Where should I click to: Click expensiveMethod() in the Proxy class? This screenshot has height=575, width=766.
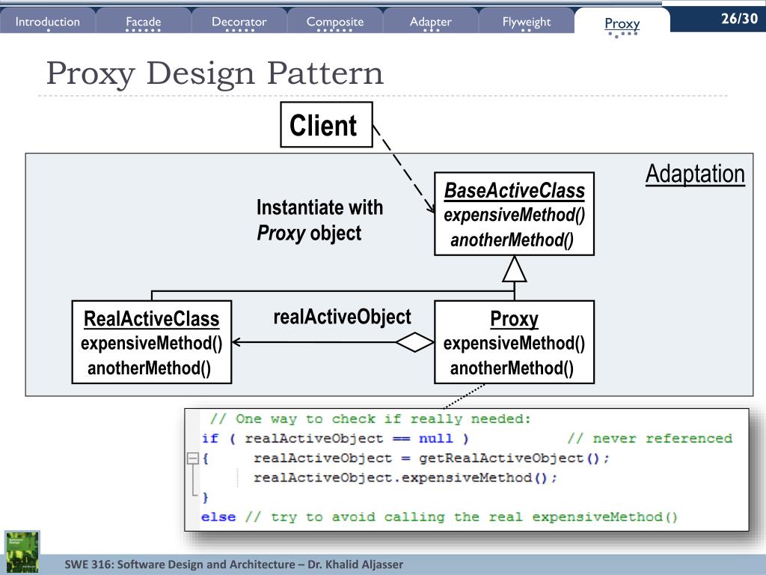tap(514, 343)
